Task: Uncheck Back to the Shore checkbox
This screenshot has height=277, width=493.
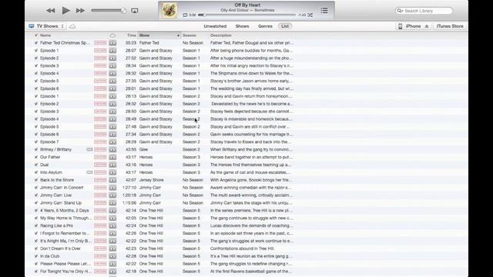Action: click(36, 180)
